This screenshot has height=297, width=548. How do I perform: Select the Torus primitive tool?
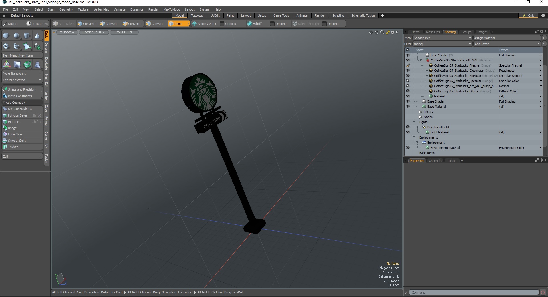6,46
